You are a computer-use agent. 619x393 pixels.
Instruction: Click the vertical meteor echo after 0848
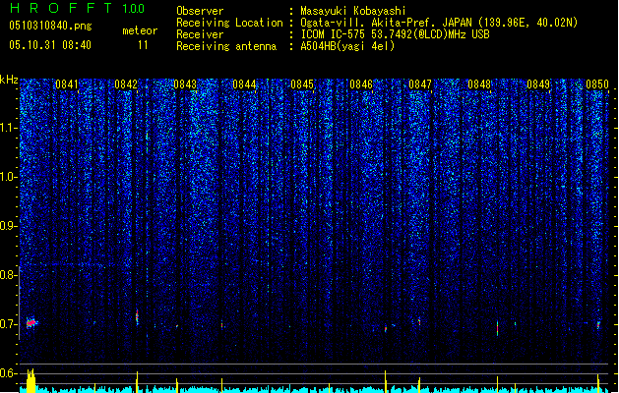[497, 328]
